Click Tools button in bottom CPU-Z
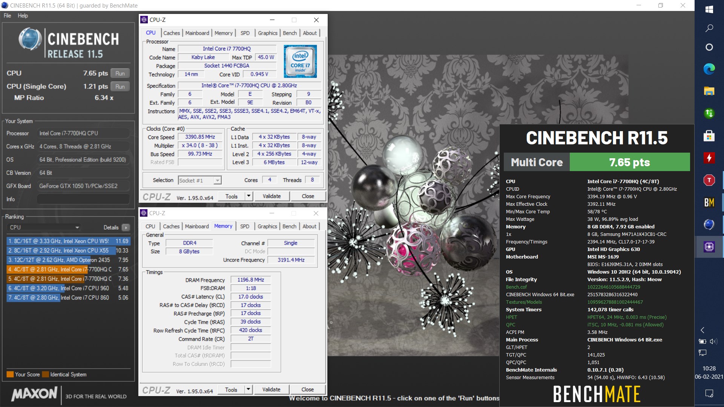Image resolution: width=724 pixels, height=407 pixels. tap(231, 389)
